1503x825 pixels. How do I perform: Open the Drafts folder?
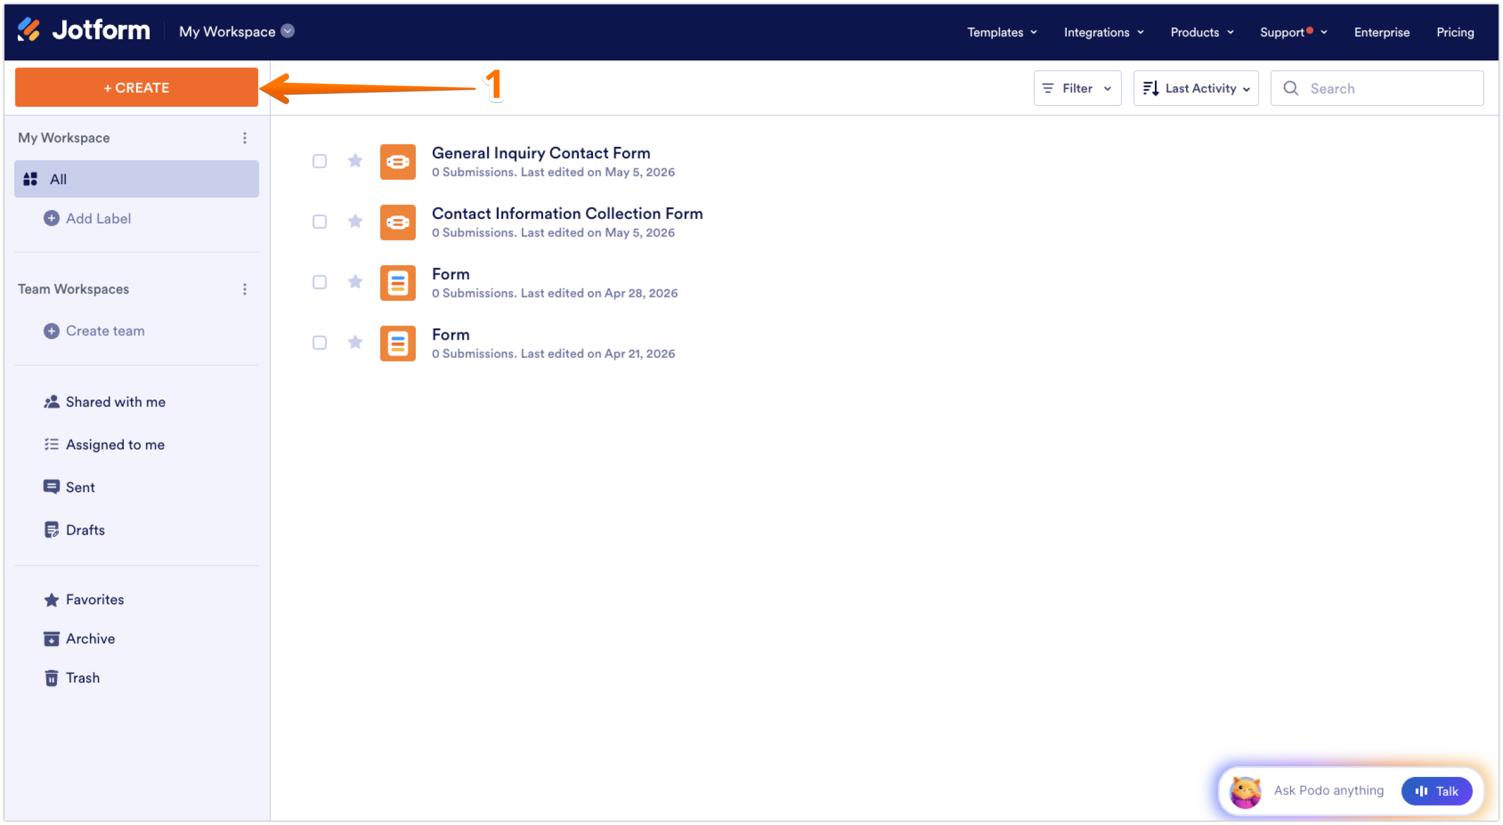[x=75, y=530]
